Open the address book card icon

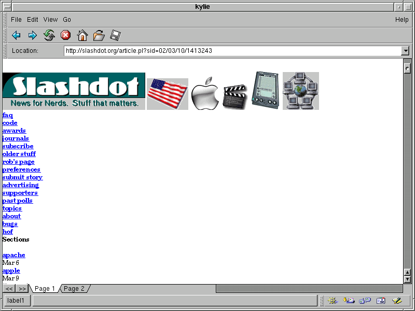[381, 301]
